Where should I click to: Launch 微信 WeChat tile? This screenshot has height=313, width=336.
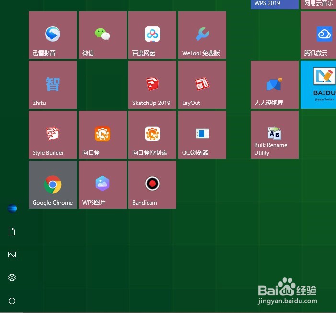pos(103,35)
